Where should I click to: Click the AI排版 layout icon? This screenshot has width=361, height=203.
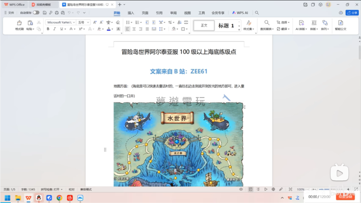click(x=301, y=23)
